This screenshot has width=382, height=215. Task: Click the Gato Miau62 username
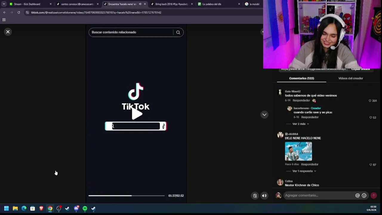coord(293,91)
